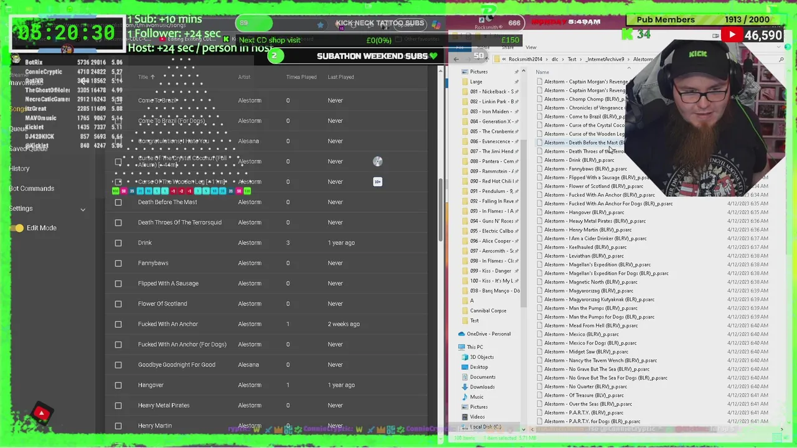Open Downloads folder in File Explorer sidebar
The image size is (797, 448).
pyautogui.click(x=482, y=387)
